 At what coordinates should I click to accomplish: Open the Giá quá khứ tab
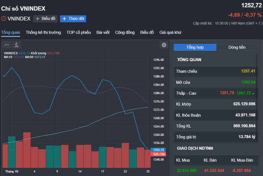pyautogui.click(x=170, y=32)
